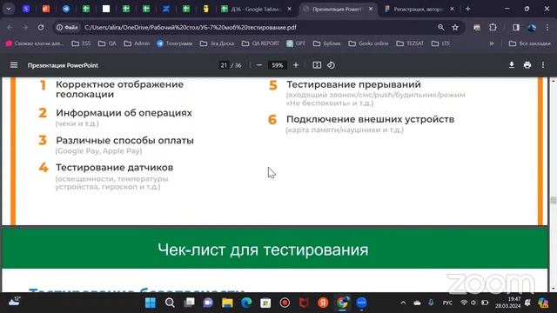Viewport: 557px width, 313px height.
Task: Open the Chrome extensions puzzle icon
Action: pos(493,27)
